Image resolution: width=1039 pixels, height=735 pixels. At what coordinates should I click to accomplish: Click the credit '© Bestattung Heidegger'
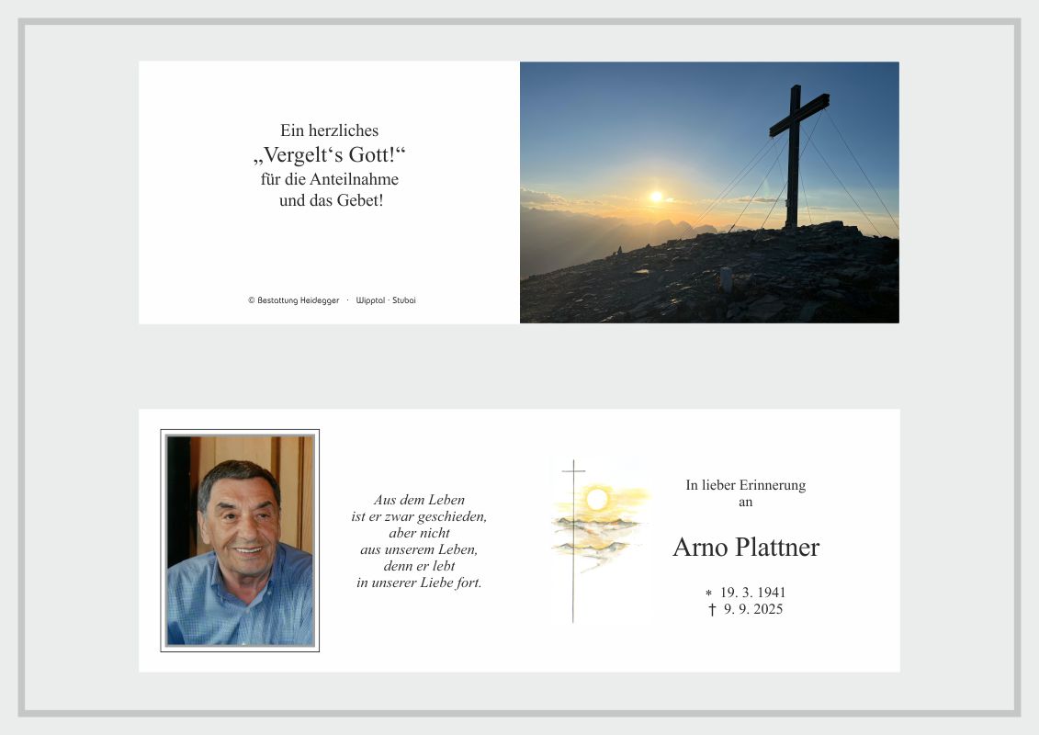pos(294,300)
